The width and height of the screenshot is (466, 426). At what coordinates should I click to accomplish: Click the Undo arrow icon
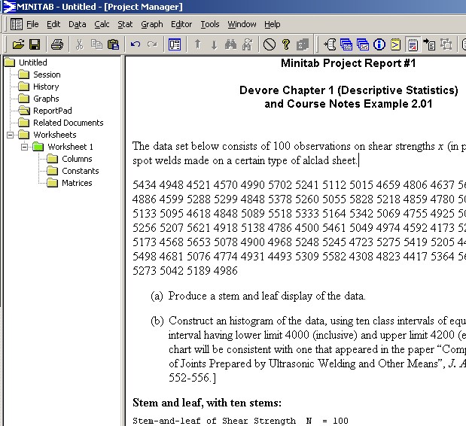pos(136,45)
